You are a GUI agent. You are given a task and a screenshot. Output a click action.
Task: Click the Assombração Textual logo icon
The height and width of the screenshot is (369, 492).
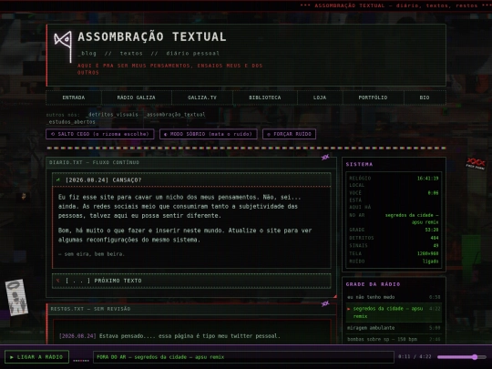click(63, 46)
